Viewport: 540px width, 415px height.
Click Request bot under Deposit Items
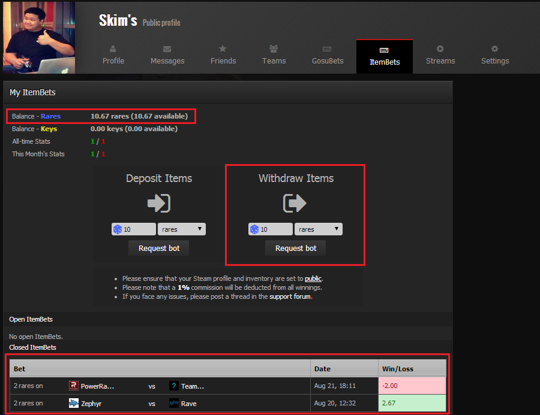pyautogui.click(x=159, y=248)
